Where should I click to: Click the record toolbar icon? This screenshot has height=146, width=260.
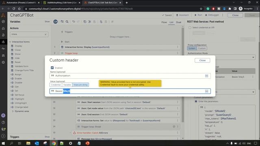55,21
